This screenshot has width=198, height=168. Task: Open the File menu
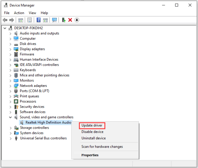pyautogui.click(x=7, y=13)
